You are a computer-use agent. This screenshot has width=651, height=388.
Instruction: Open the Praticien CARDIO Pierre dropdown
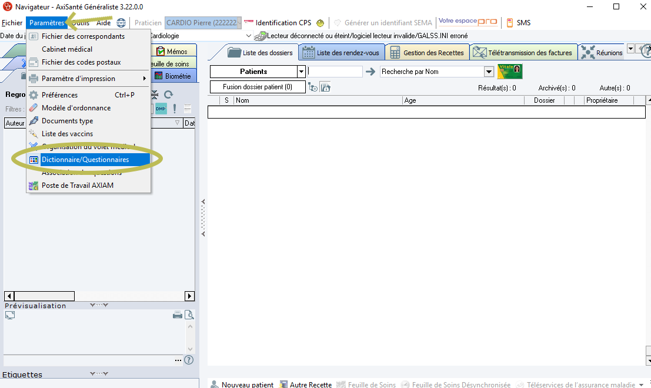(203, 23)
